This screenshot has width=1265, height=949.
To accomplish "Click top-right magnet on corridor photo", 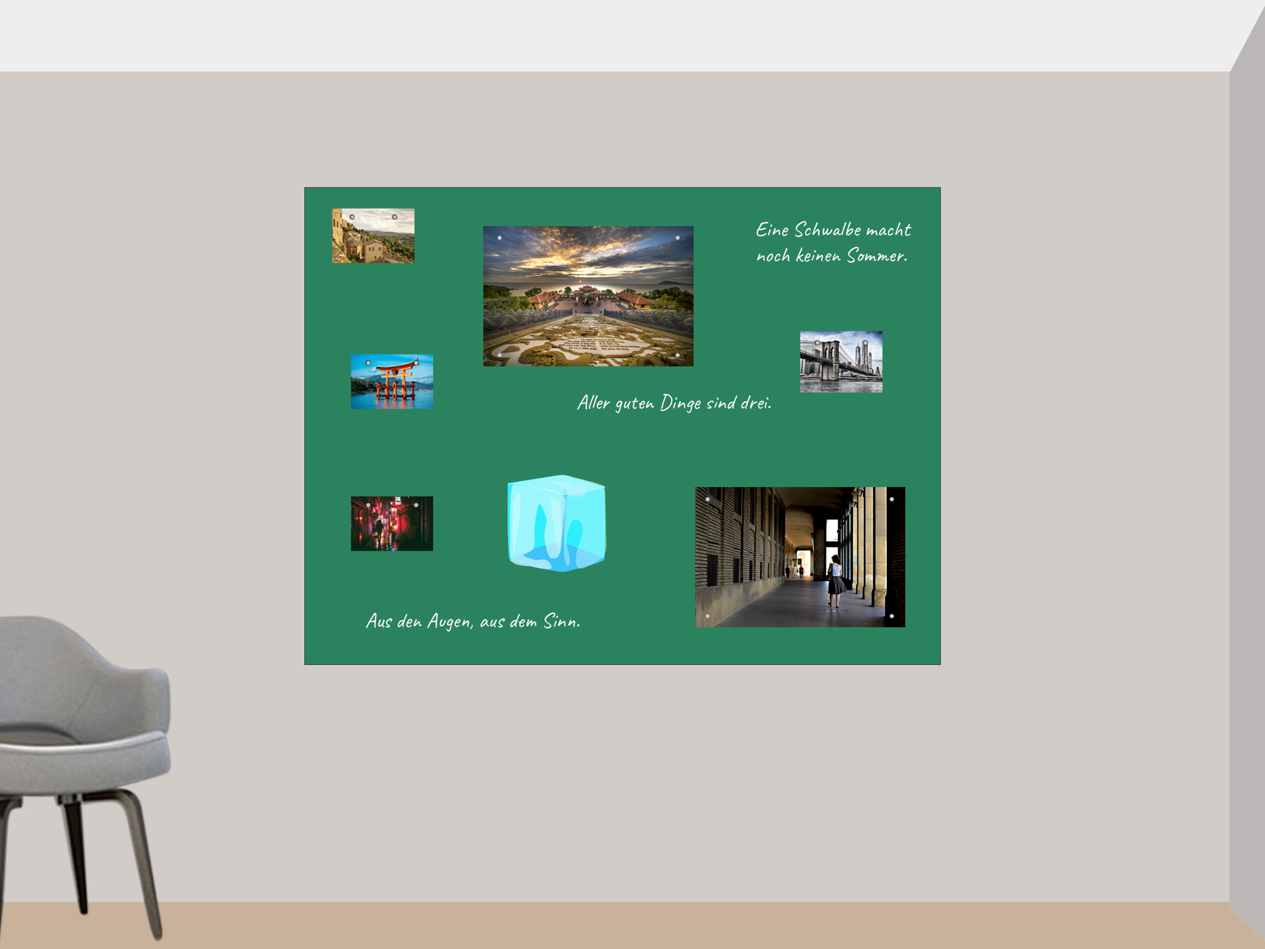I will pyautogui.click(x=892, y=499).
